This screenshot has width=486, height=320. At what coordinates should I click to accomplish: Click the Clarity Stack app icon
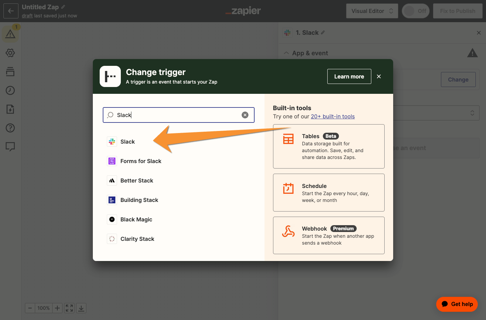(112, 239)
